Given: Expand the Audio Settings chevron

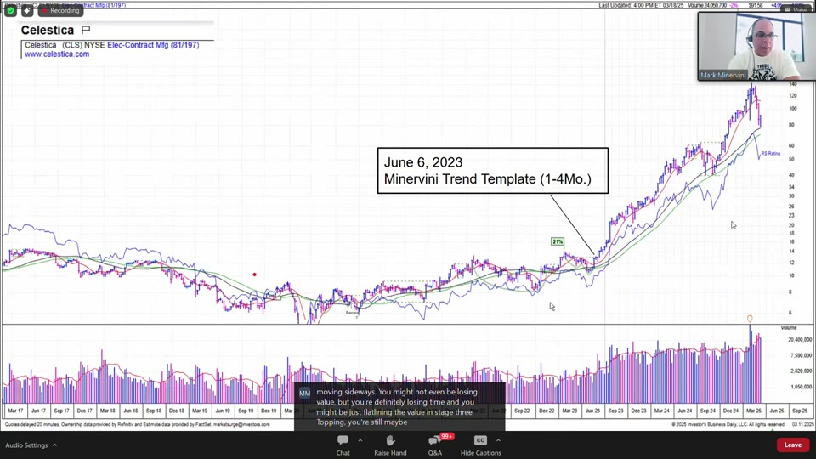Looking at the screenshot, I should click(54, 445).
